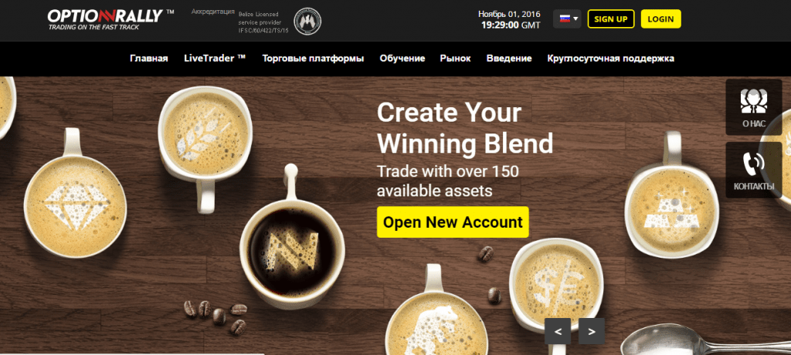
Task: Select Рынок in the navigation bar
Action: point(455,59)
